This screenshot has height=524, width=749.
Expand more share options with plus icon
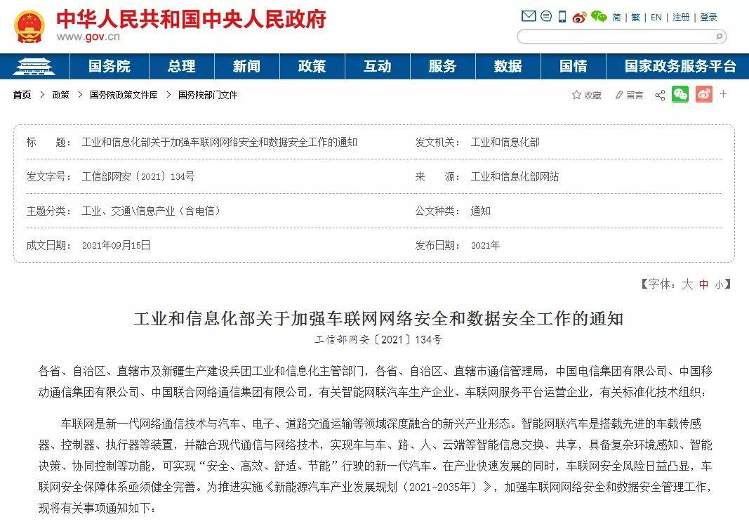[x=723, y=94]
